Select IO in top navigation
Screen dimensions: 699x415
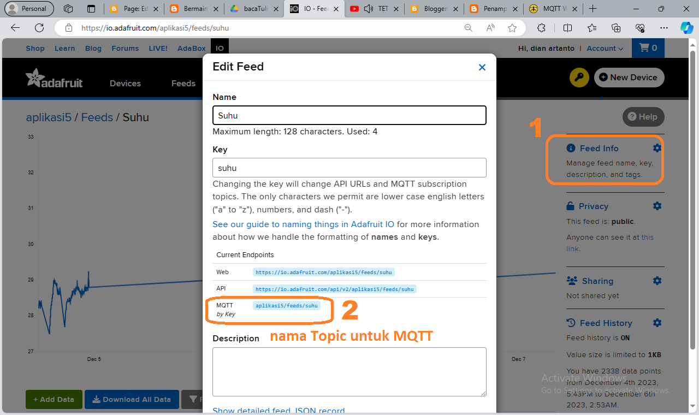coord(220,48)
